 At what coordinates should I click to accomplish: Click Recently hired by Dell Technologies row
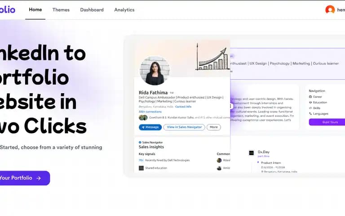click(x=164, y=160)
